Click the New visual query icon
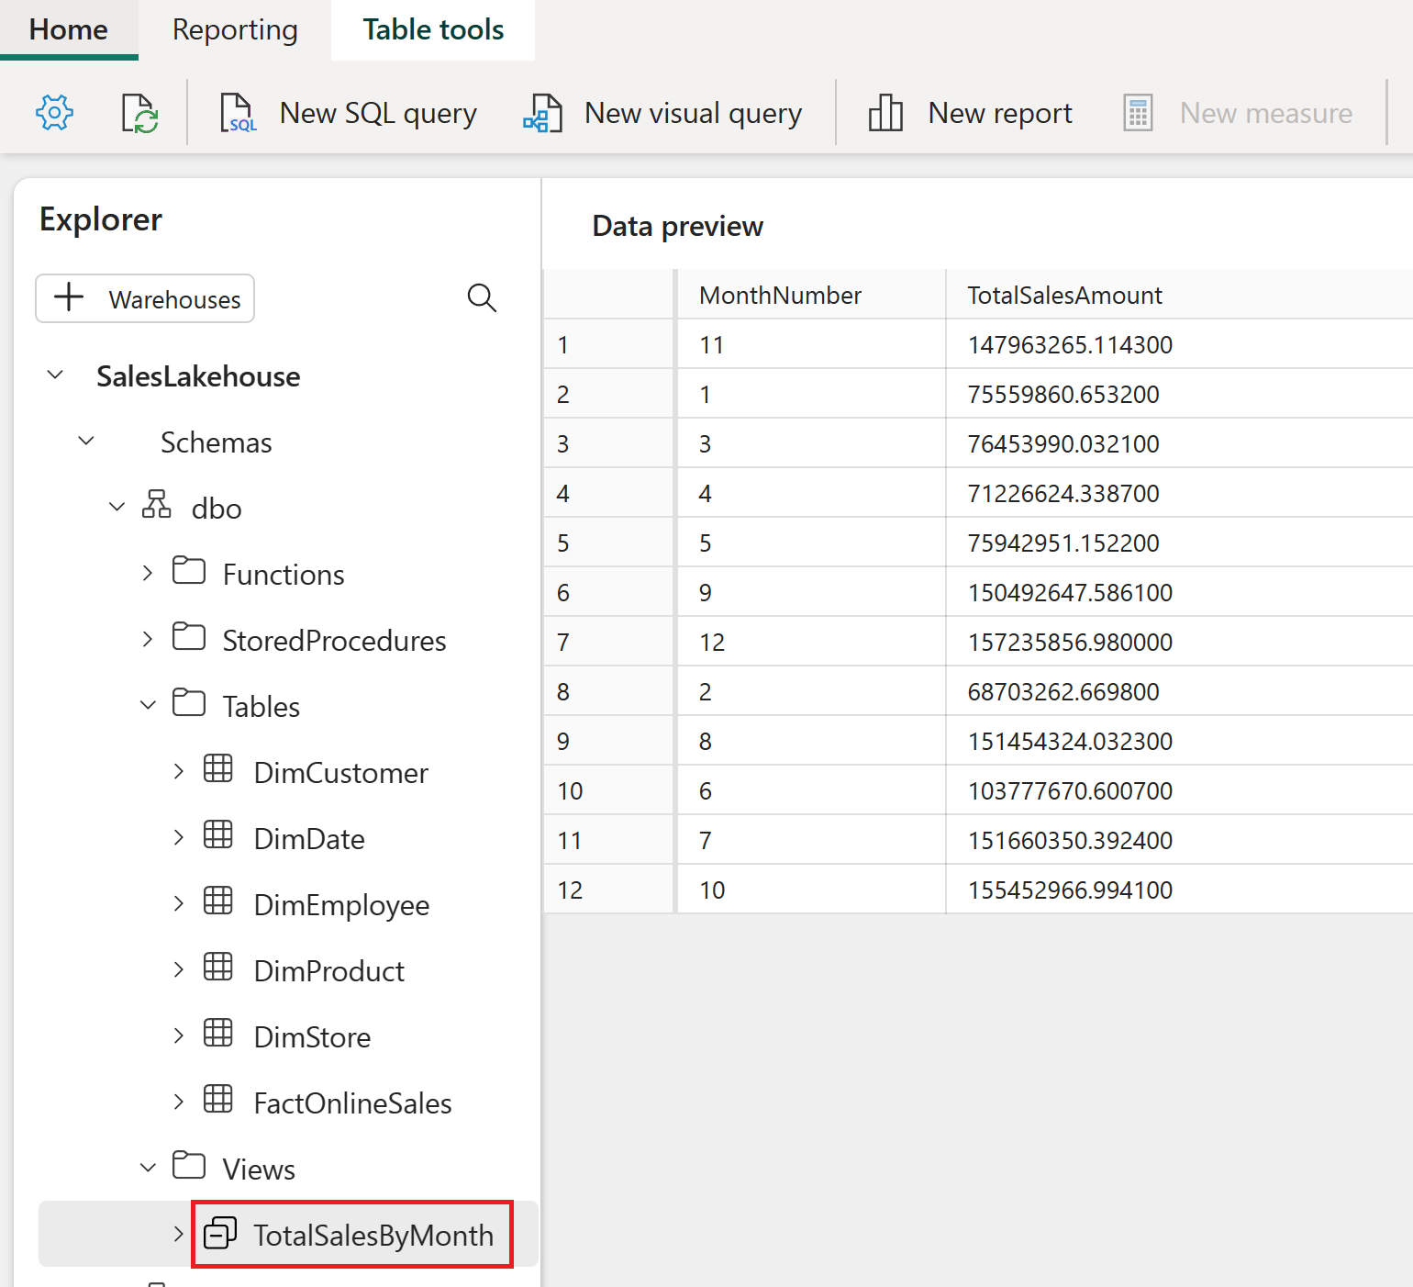Viewport: 1413px width, 1287px height. coord(542,113)
